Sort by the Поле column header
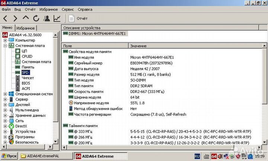 click(95, 46)
